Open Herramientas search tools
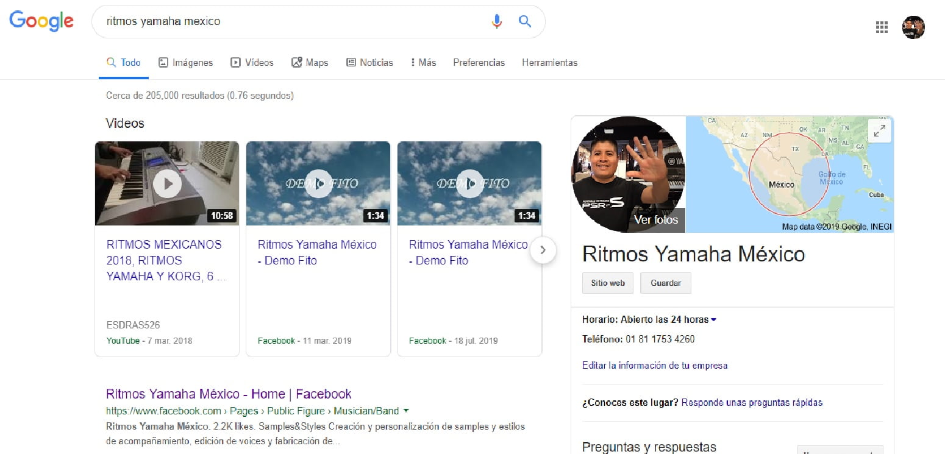 [549, 62]
